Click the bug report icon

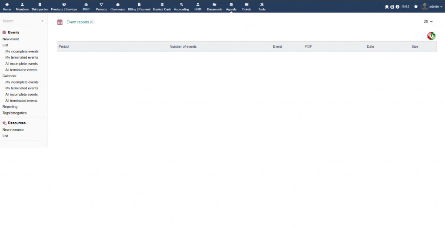[x=386, y=7]
